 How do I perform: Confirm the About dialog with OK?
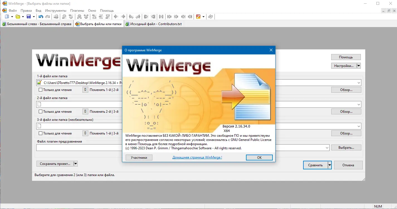click(x=259, y=157)
